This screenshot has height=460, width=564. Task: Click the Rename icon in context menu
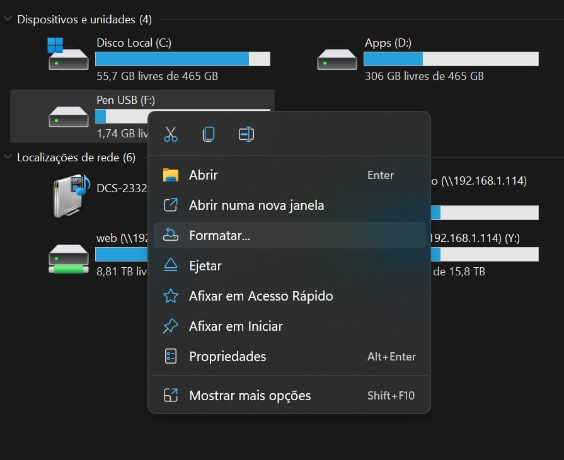coord(246,134)
